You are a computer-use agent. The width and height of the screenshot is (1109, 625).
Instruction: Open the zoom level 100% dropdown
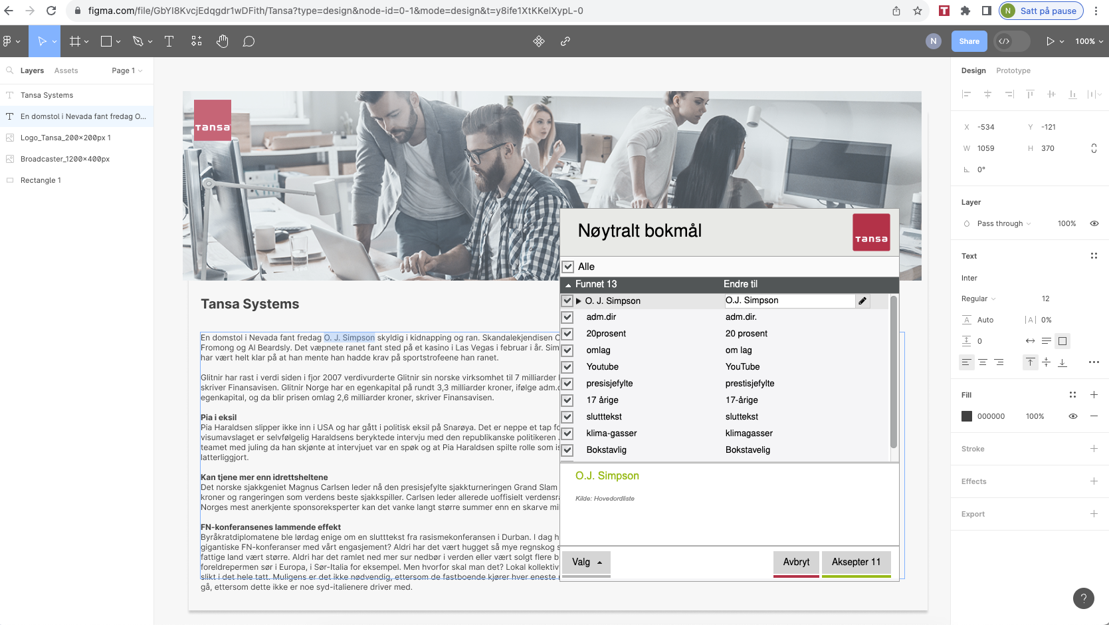coord(1089,41)
